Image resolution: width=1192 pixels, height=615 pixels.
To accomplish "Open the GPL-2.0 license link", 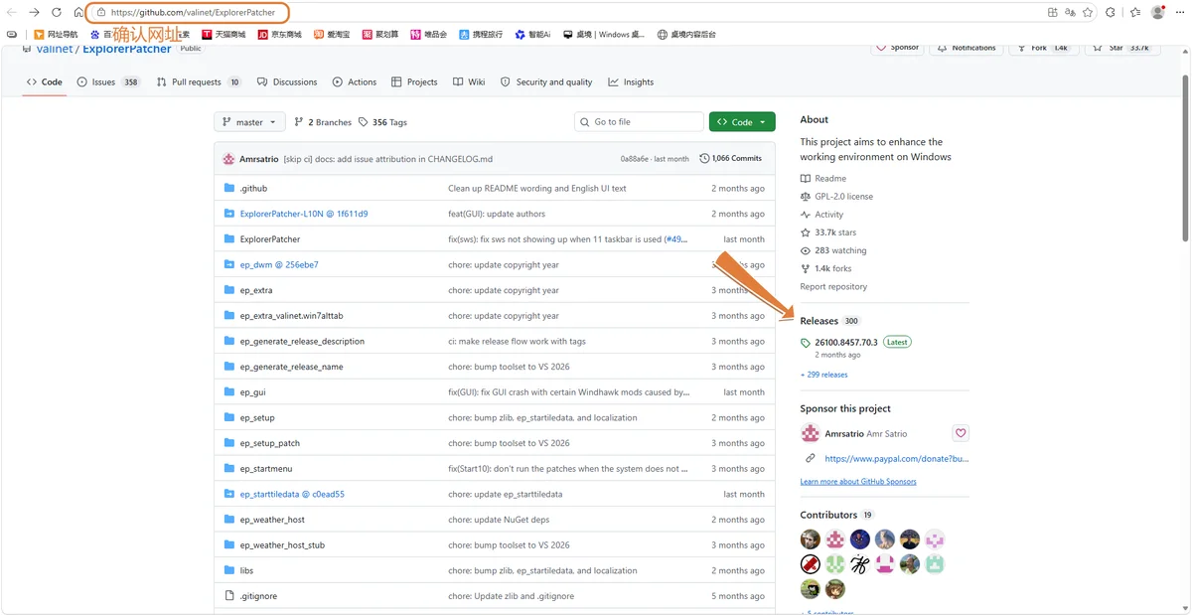I will [x=836, y=197].
